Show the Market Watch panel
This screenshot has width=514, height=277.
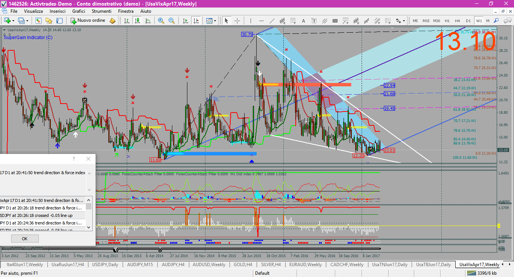coord(38,21)
